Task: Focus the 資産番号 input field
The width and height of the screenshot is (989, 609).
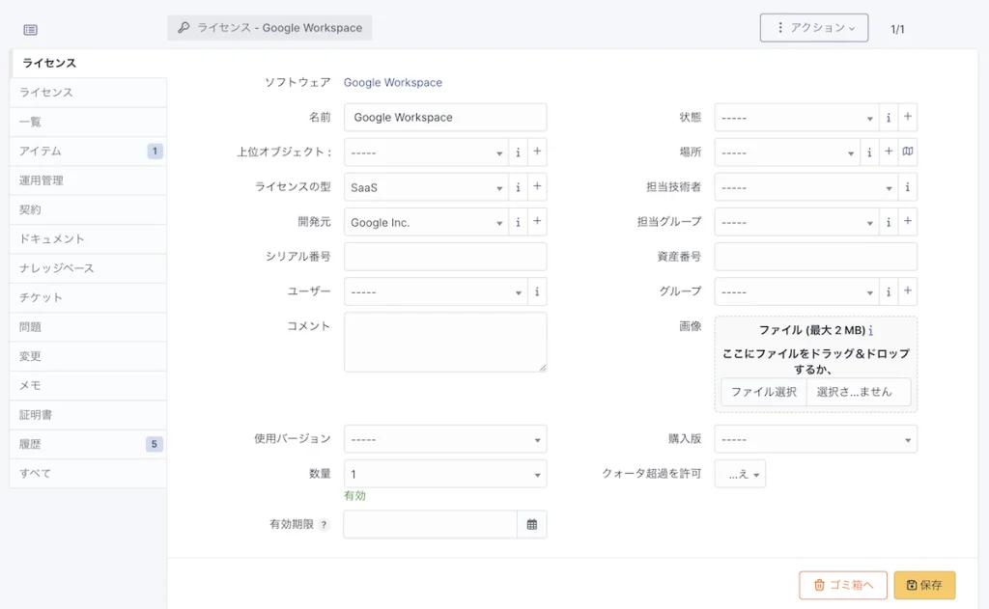Action: click(x=815, y=257)
